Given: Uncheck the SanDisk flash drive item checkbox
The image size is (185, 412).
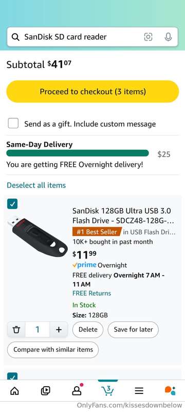Looking at the screenshot, I should tap(12, 203).
